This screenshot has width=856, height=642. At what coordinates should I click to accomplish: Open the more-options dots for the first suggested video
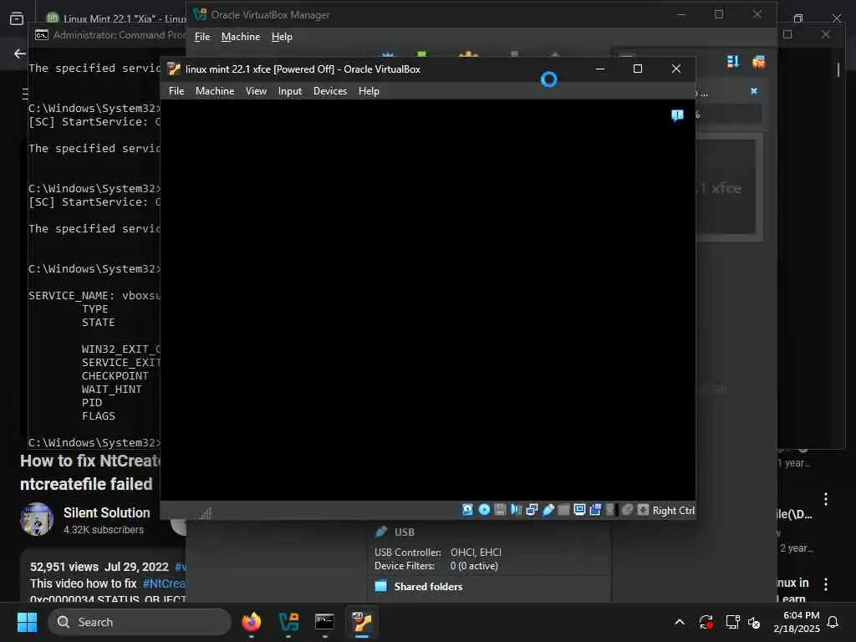pos(825,499)
